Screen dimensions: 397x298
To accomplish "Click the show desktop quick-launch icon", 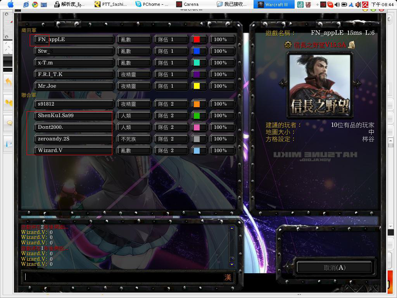I will (43, 4).
